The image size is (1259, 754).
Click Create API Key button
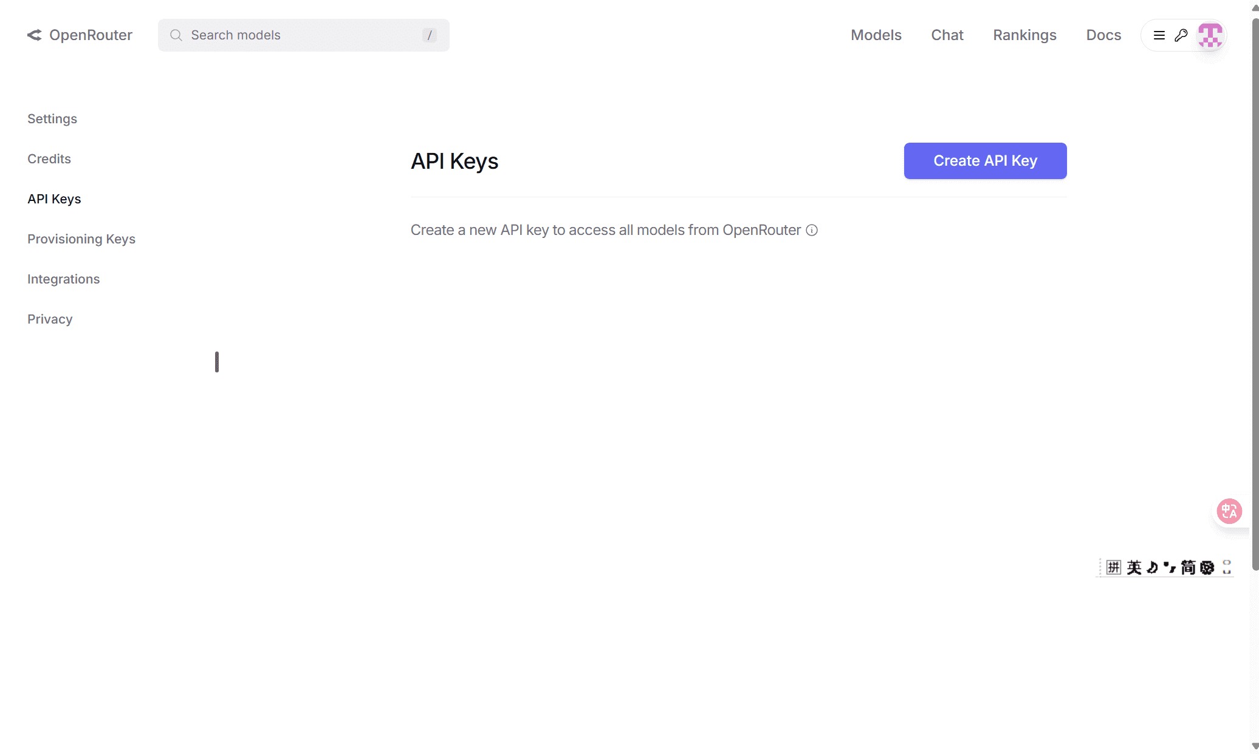tap(985, 161)
